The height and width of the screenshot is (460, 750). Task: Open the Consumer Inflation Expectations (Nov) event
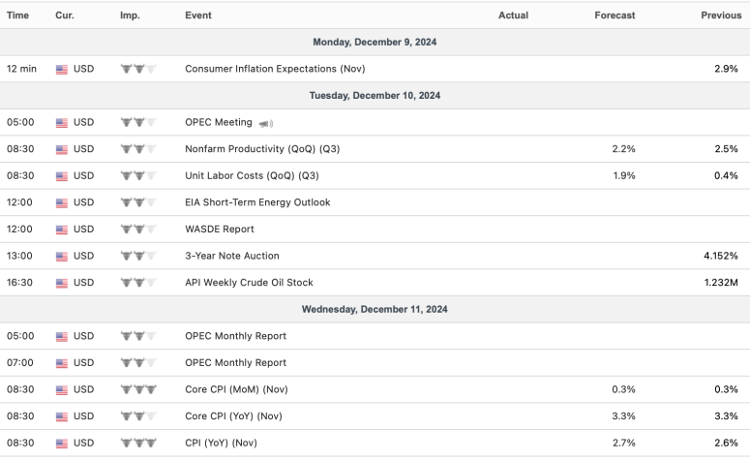tap(275, 69)
